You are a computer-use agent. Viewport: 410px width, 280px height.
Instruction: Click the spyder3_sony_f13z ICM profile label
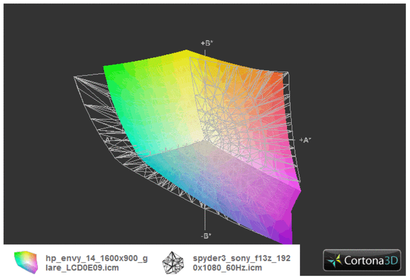[241, 263]
